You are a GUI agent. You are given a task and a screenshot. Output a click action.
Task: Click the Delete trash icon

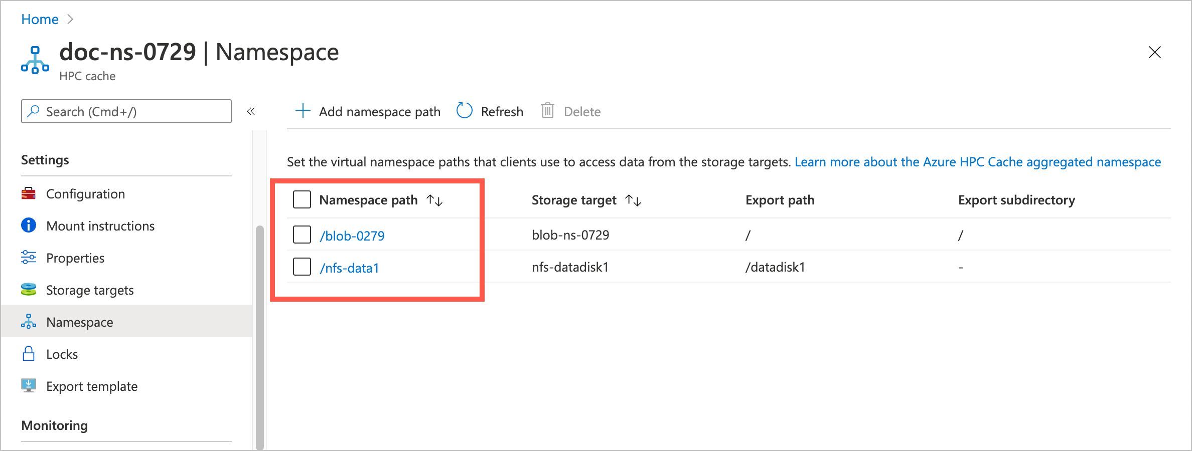(547, 111)
